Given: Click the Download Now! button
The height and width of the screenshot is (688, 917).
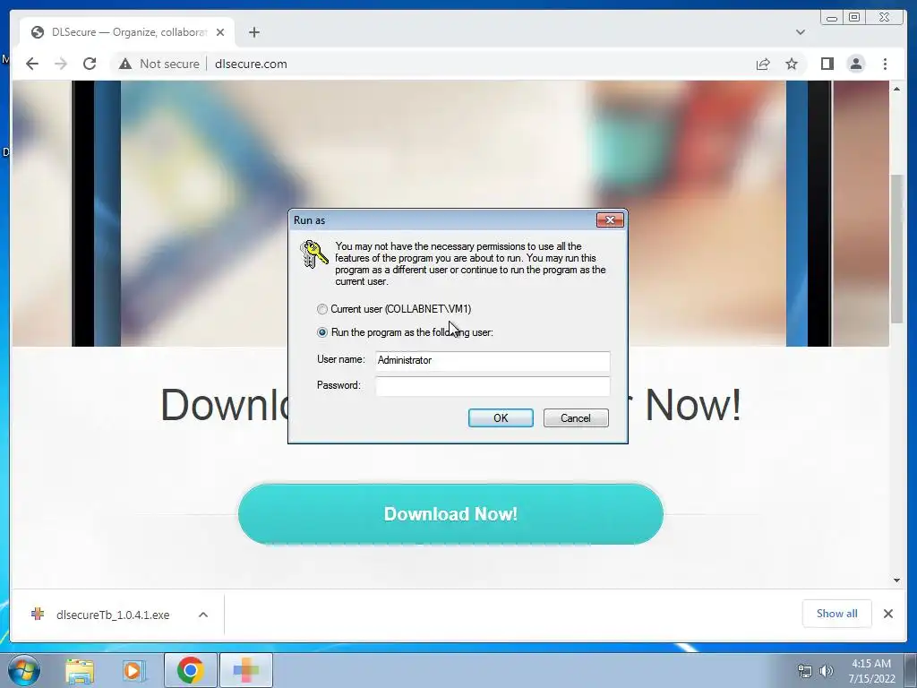Looking at the screenshot, I should [x=450, y=513].
